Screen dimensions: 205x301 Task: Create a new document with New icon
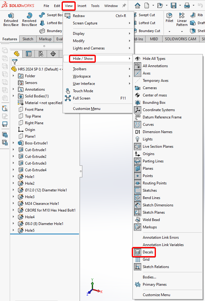147,5
